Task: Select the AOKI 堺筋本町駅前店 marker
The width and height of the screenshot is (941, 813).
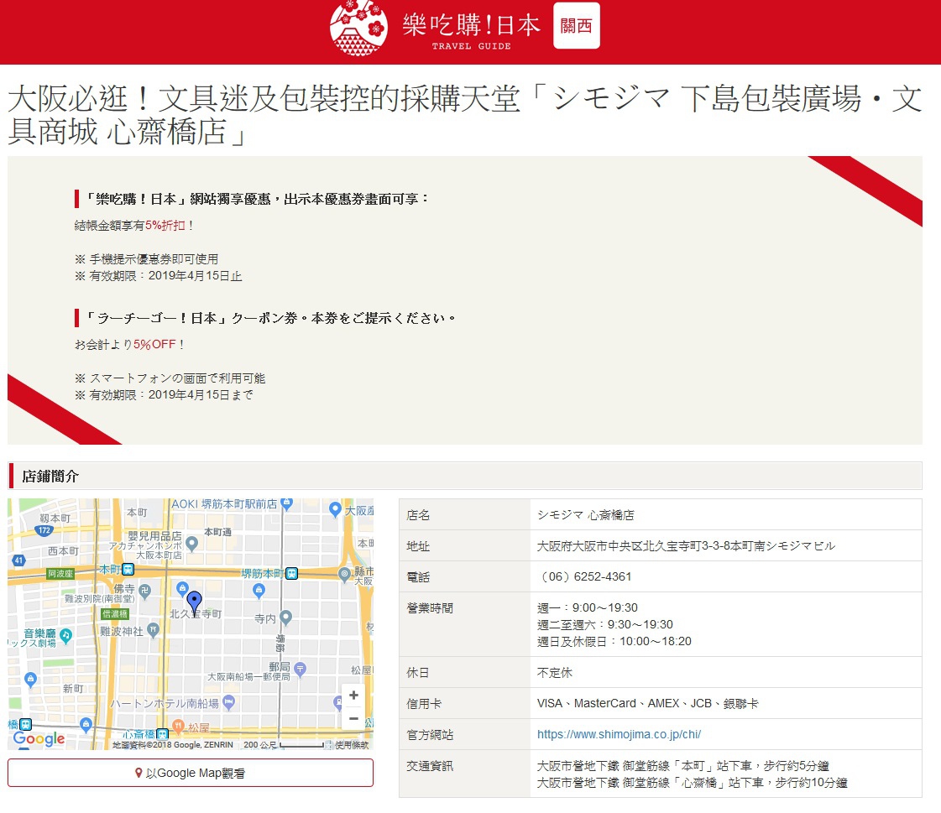Action: 287,503
